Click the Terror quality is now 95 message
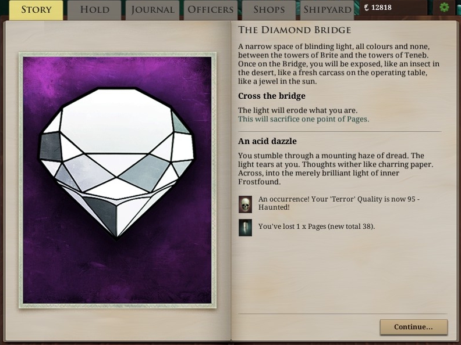Viewport: 461px width, 345px height. pyautogui.click(x=339, y=203)
